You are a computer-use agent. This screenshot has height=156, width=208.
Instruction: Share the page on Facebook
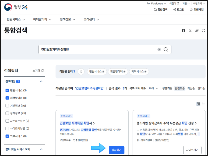point(184,31)
